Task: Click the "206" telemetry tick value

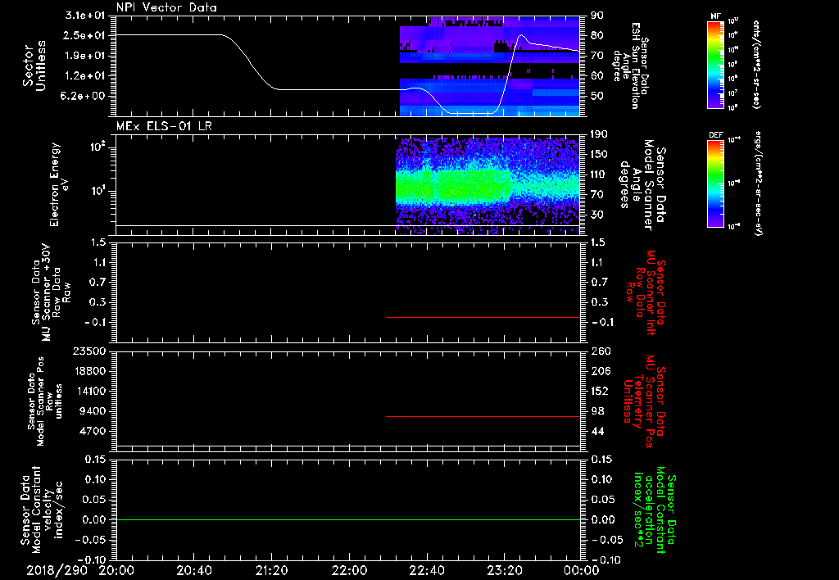Action: pyautogui.click(x=600, y=371)
